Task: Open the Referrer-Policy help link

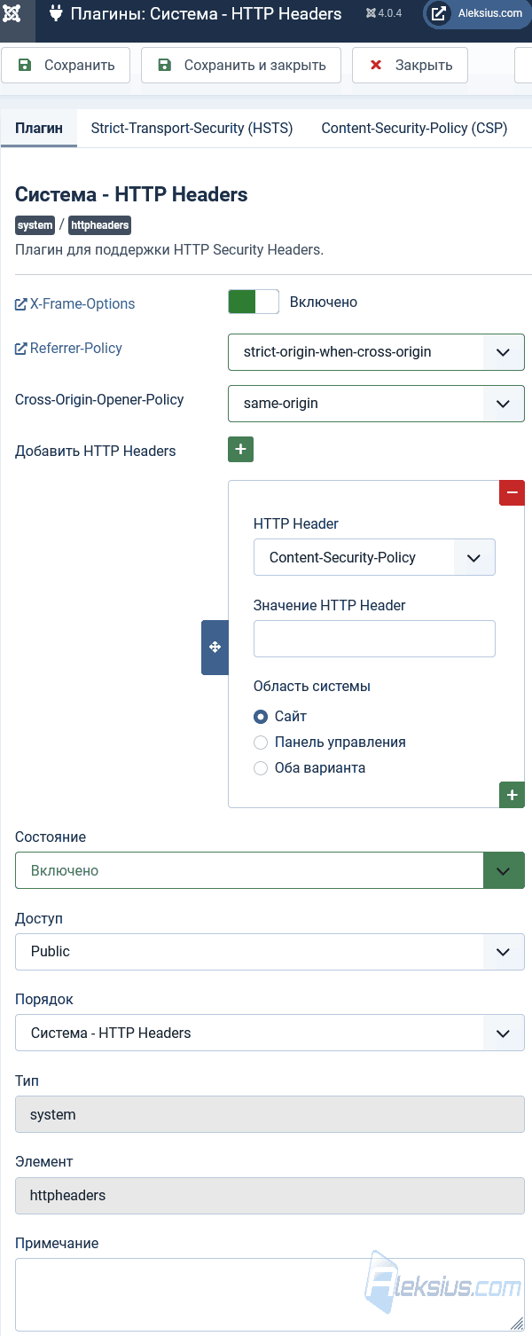Action: [68, 348]
